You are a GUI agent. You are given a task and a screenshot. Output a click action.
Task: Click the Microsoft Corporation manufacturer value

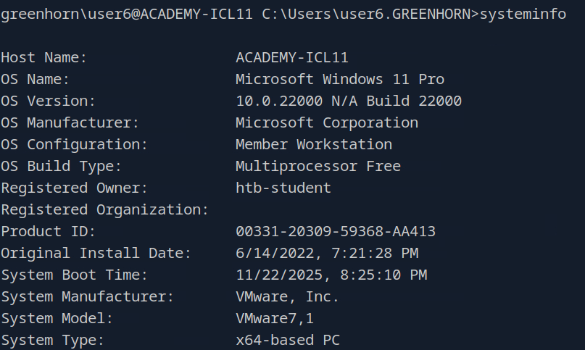click(x=327, y=122)
